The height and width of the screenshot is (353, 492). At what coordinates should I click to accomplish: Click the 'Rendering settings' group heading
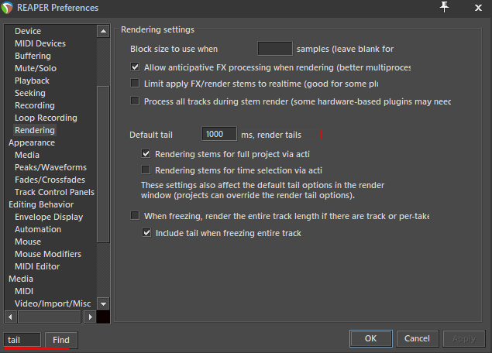pyautogui.click(x=157, y=29)
